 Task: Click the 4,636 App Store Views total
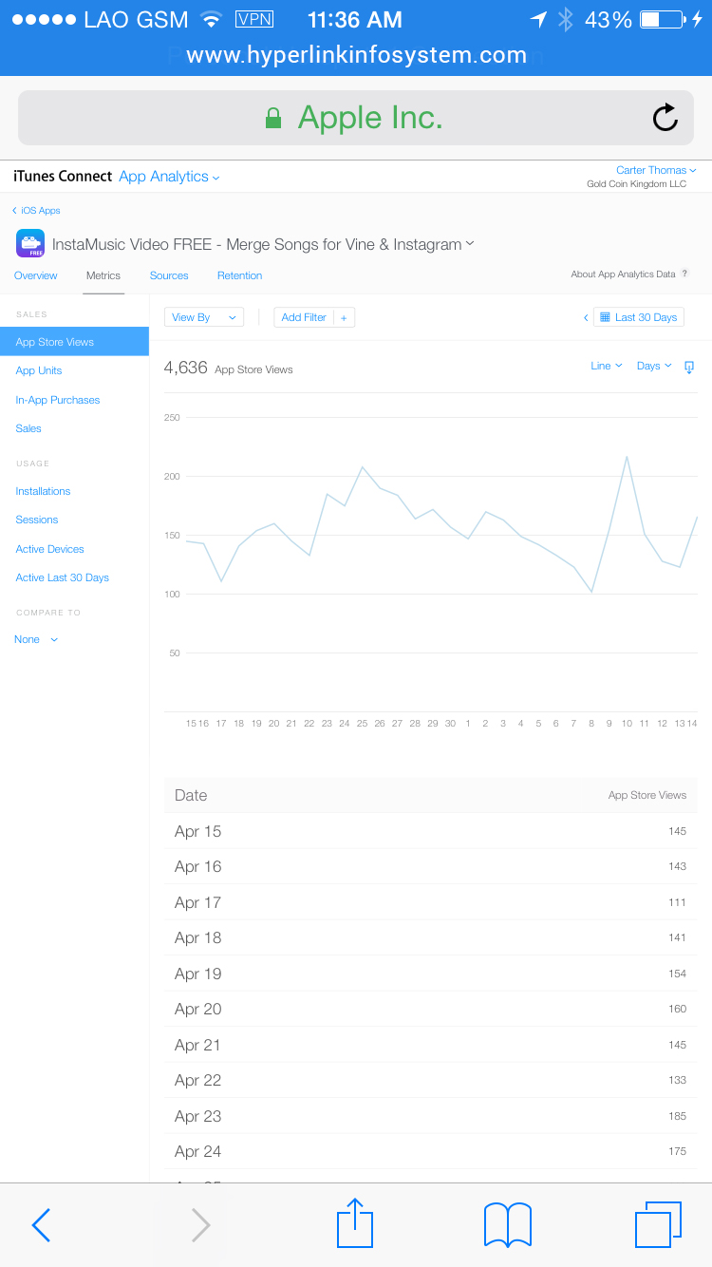(x=229, y=368)
